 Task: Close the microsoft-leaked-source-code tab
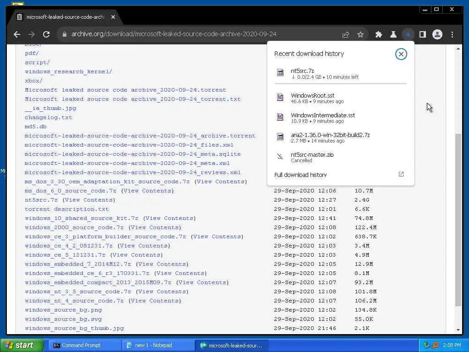point(113,17)
